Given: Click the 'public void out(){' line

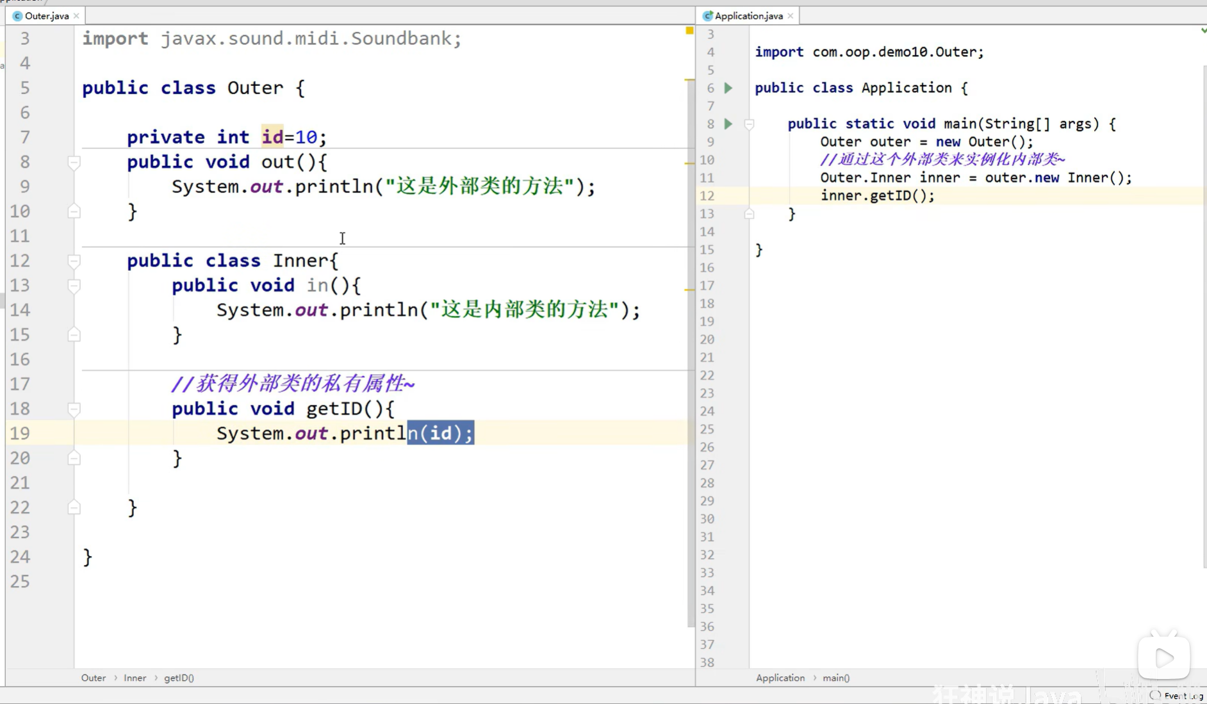Looking at the screenshot, I should click(x=227, y=162).
